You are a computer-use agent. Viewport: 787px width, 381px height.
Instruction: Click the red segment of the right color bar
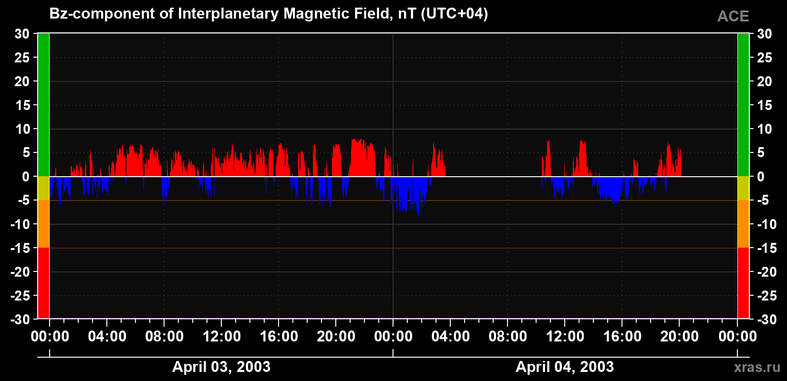[743, 283]
